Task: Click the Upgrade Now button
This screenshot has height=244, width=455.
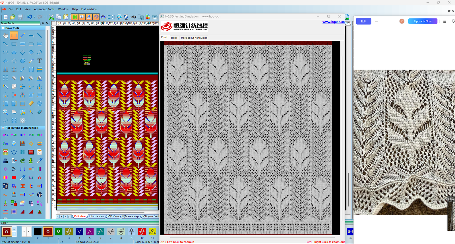Action: click(423, 21)
